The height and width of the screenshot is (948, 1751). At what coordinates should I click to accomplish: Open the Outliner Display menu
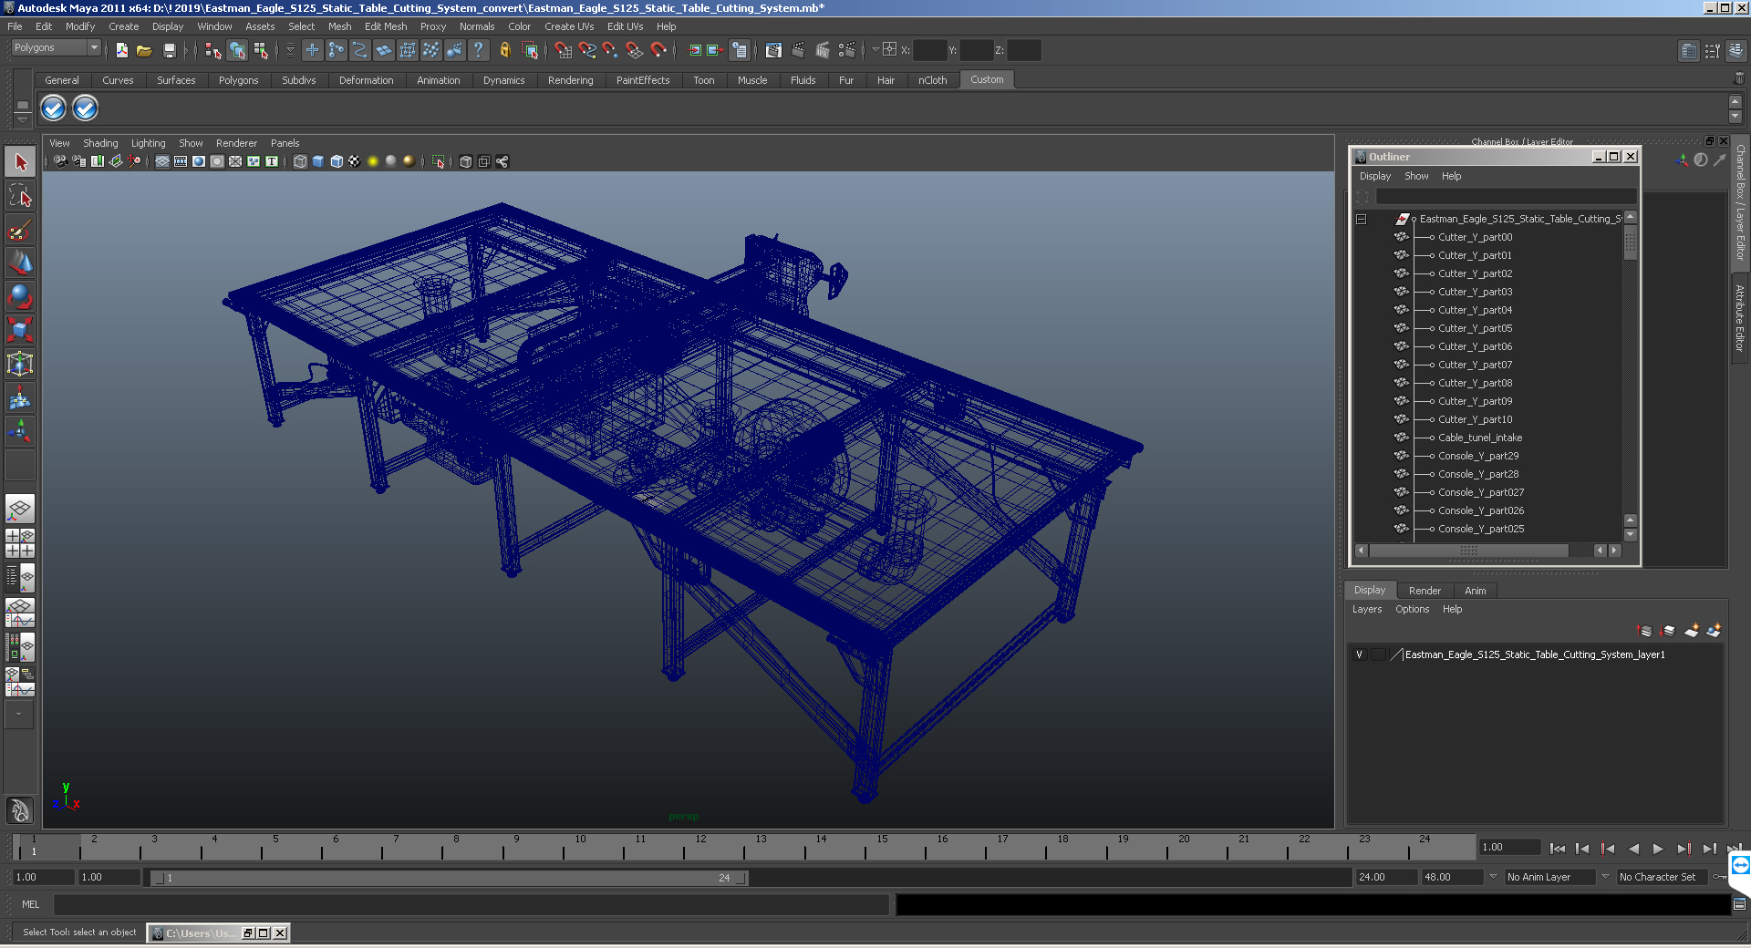(1374, 176)
